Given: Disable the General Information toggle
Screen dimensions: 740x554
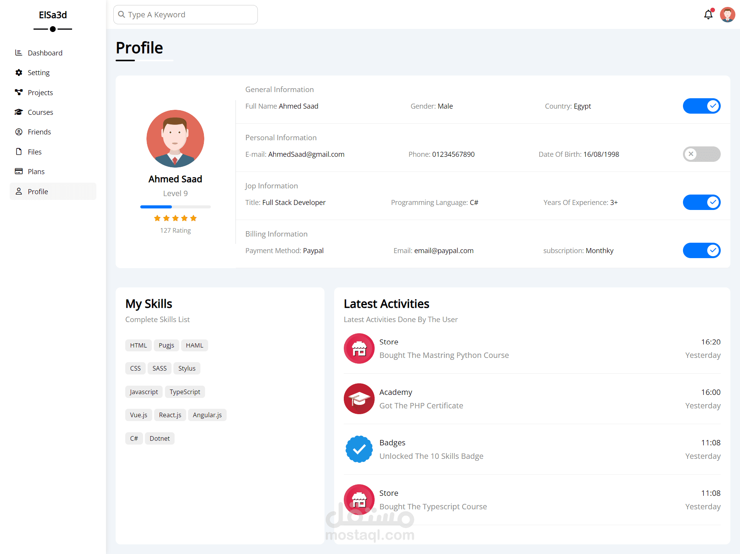Looking at the screenshot, I should [701, 106].
